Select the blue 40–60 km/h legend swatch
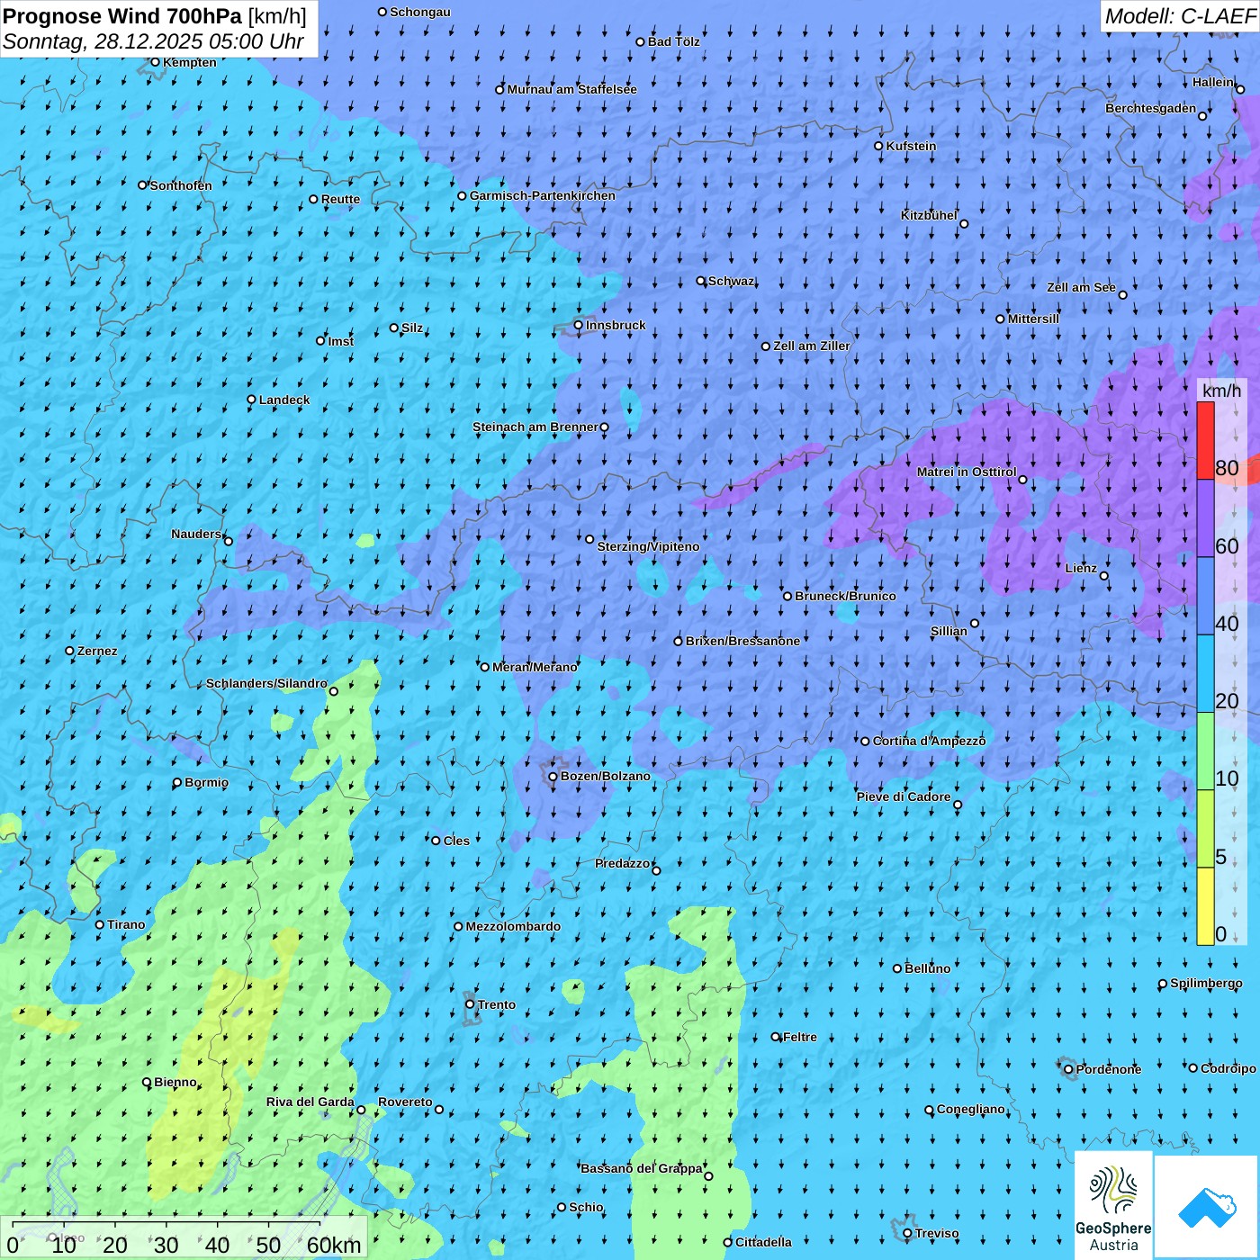Screen dimensions: 1260x1260 pos(1205,597)
